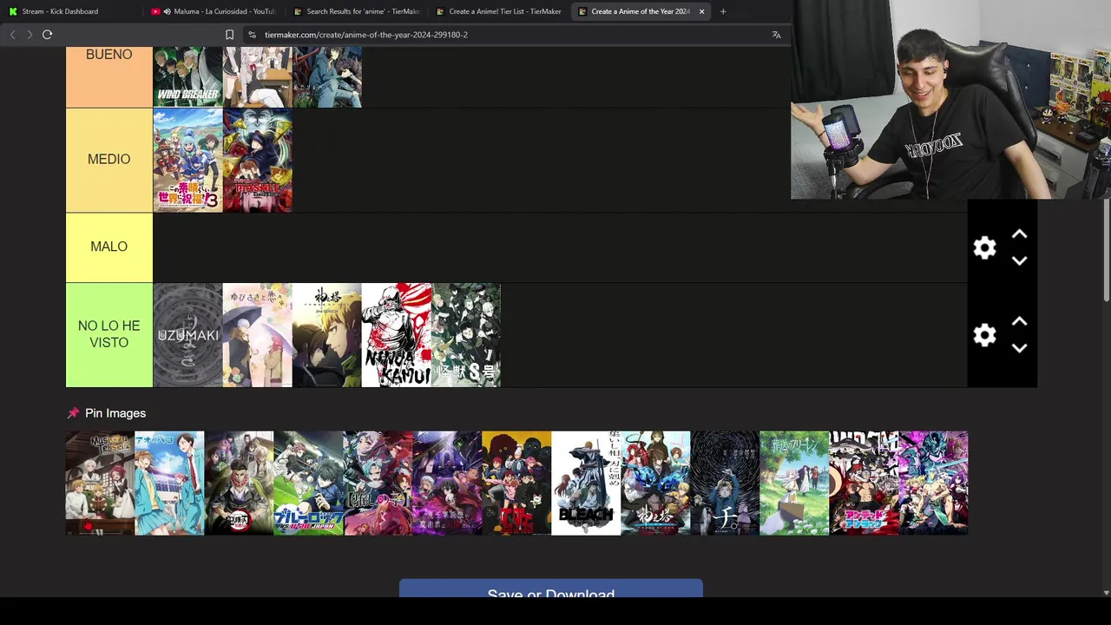Open a new browser tab
Image resolution: width=1111 pixels, height=625 pixels.
[x=723, y=11]
